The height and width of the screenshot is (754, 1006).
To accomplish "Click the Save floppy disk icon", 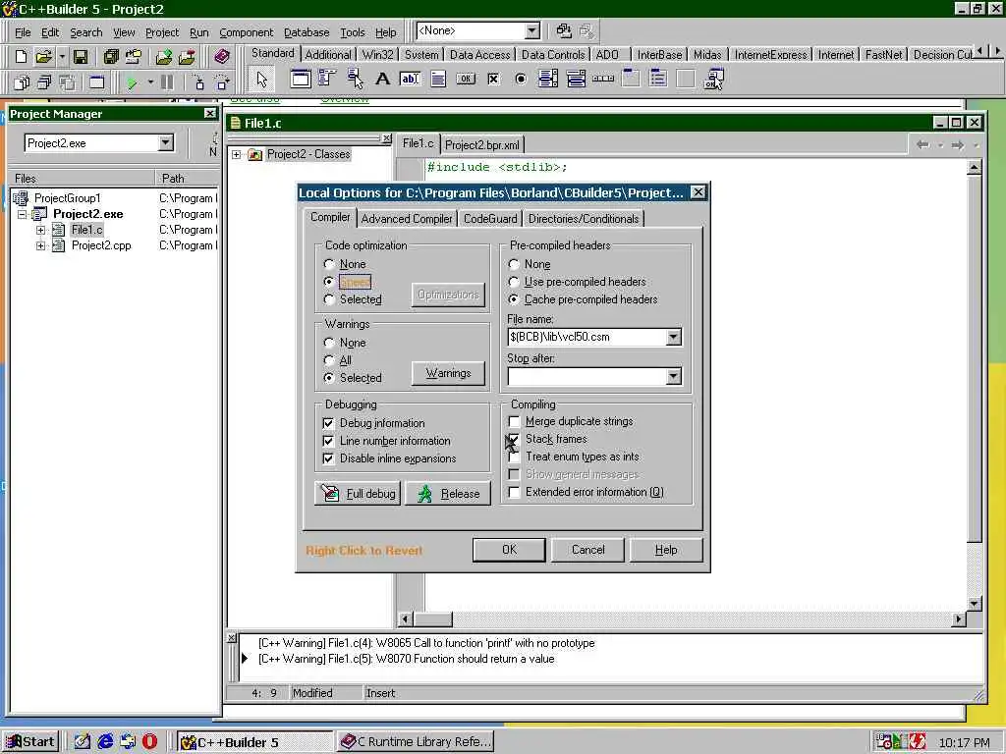I will [81, 56].
